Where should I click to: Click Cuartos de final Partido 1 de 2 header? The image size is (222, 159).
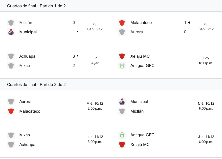pos(36,6)
